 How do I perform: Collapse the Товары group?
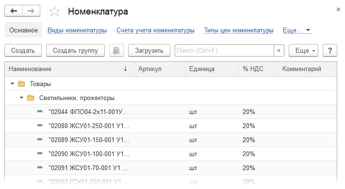click(x=12, y=84)
